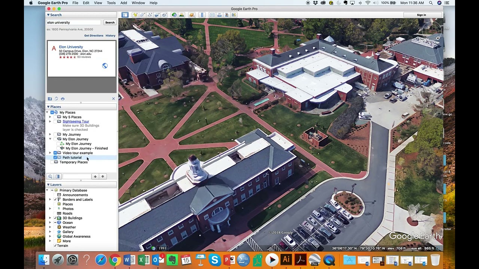Screen dimensions: 479x269
Task: Click the Get Directions link
Action: (94, 35)
